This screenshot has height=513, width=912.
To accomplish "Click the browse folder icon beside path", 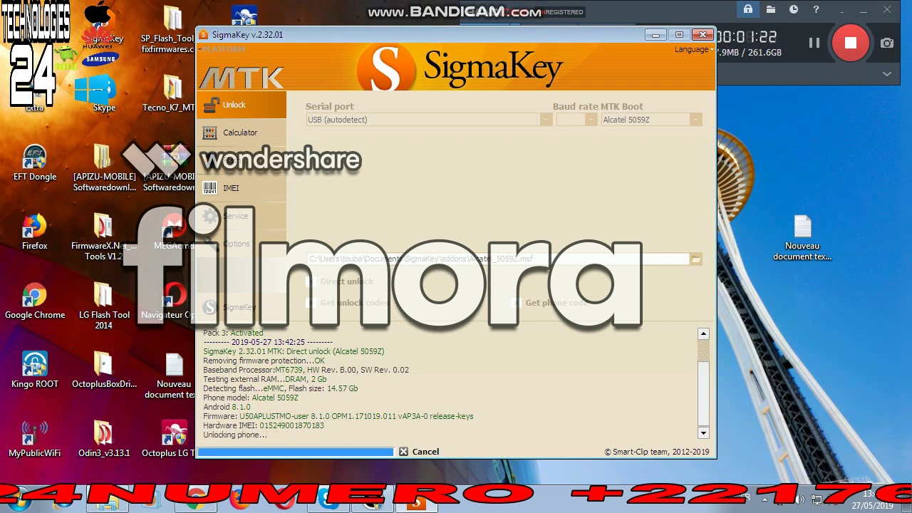I will pos(696,259).
